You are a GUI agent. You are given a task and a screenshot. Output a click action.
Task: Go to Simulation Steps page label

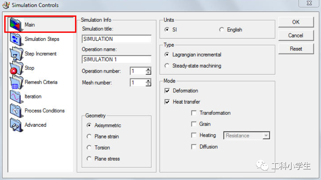pos(42,39)
